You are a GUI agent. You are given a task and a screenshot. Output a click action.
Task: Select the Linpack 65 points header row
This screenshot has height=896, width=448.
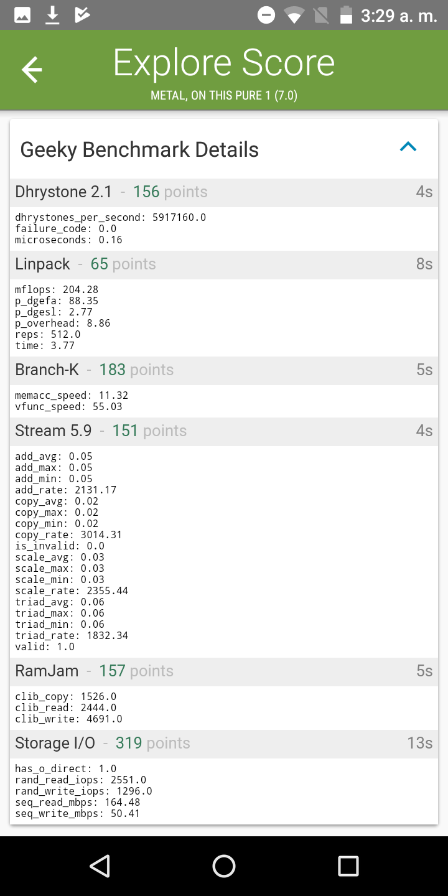[224, 264]
